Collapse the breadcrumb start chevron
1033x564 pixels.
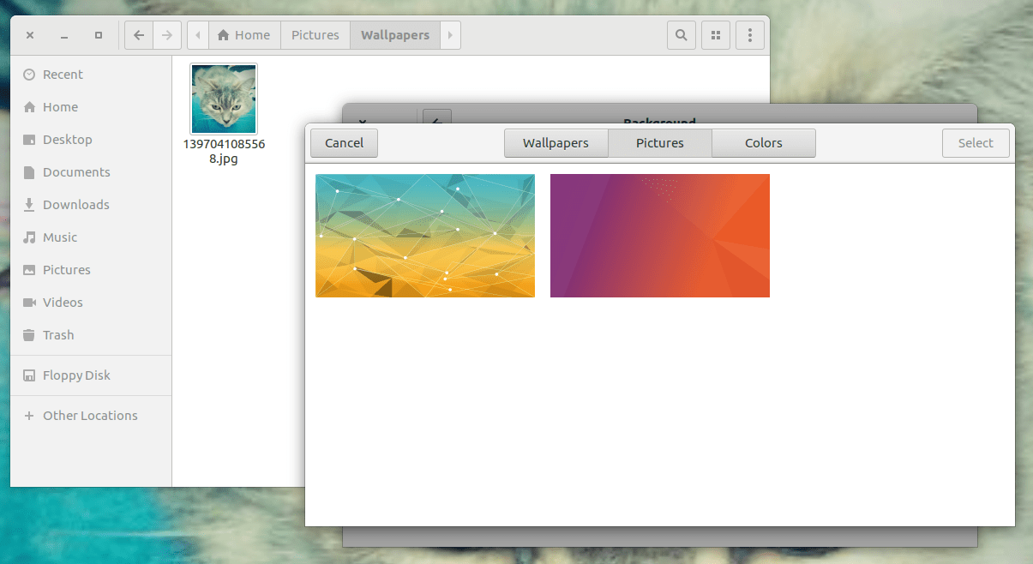[x=196, y=35]
